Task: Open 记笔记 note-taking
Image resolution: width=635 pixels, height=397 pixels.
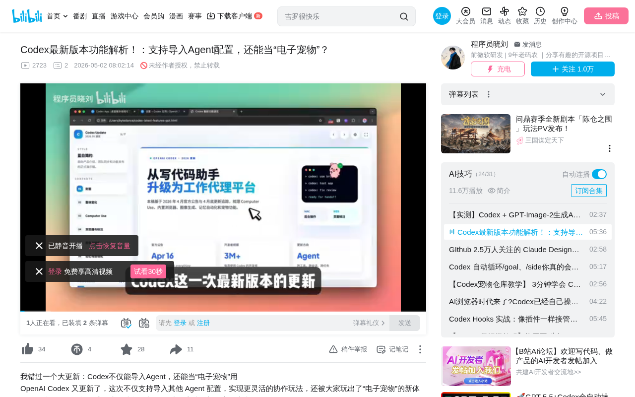Action: 392,349
